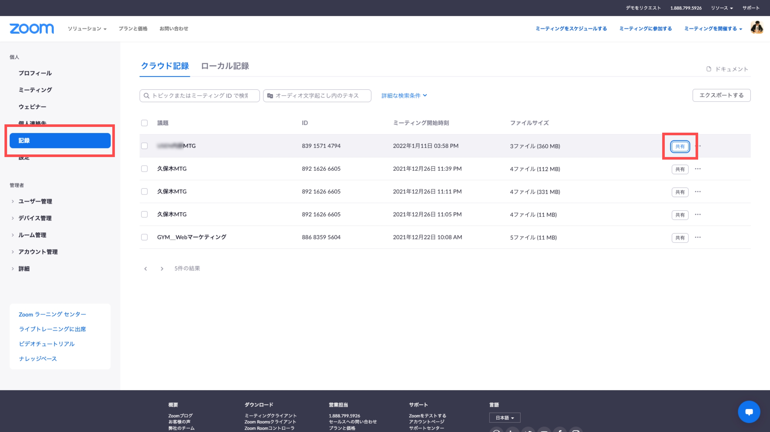Screen dimensions: 770x432
Task: Switch to ローカル記録 tab
Action: [225, 66]
